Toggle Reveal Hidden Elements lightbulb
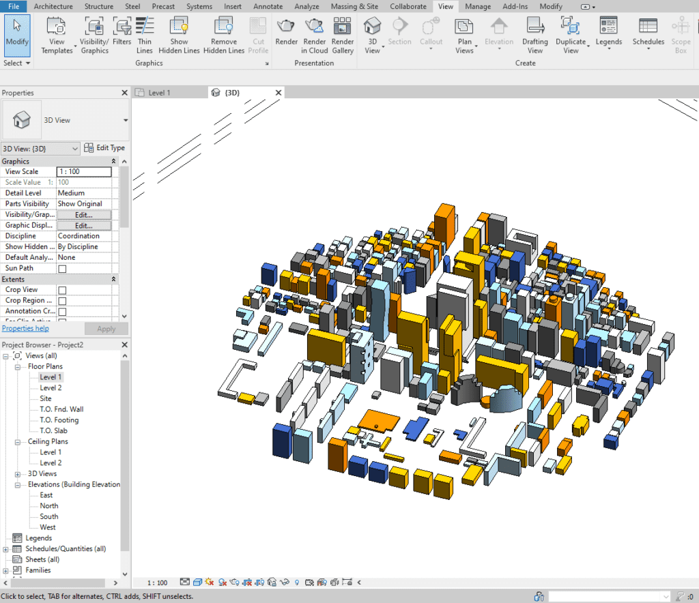The width and height of the screenshot is (699, 603). point(296,582)
